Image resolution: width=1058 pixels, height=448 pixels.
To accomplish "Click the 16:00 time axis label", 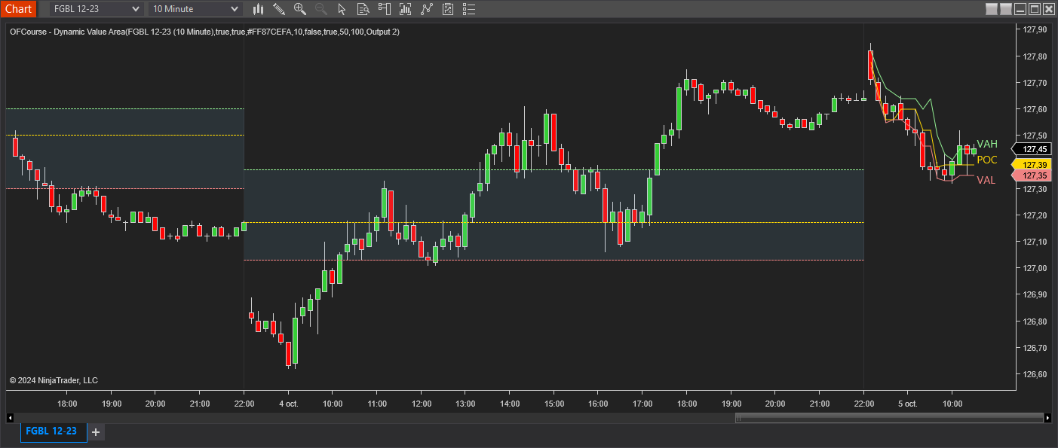I will point(598,404).
